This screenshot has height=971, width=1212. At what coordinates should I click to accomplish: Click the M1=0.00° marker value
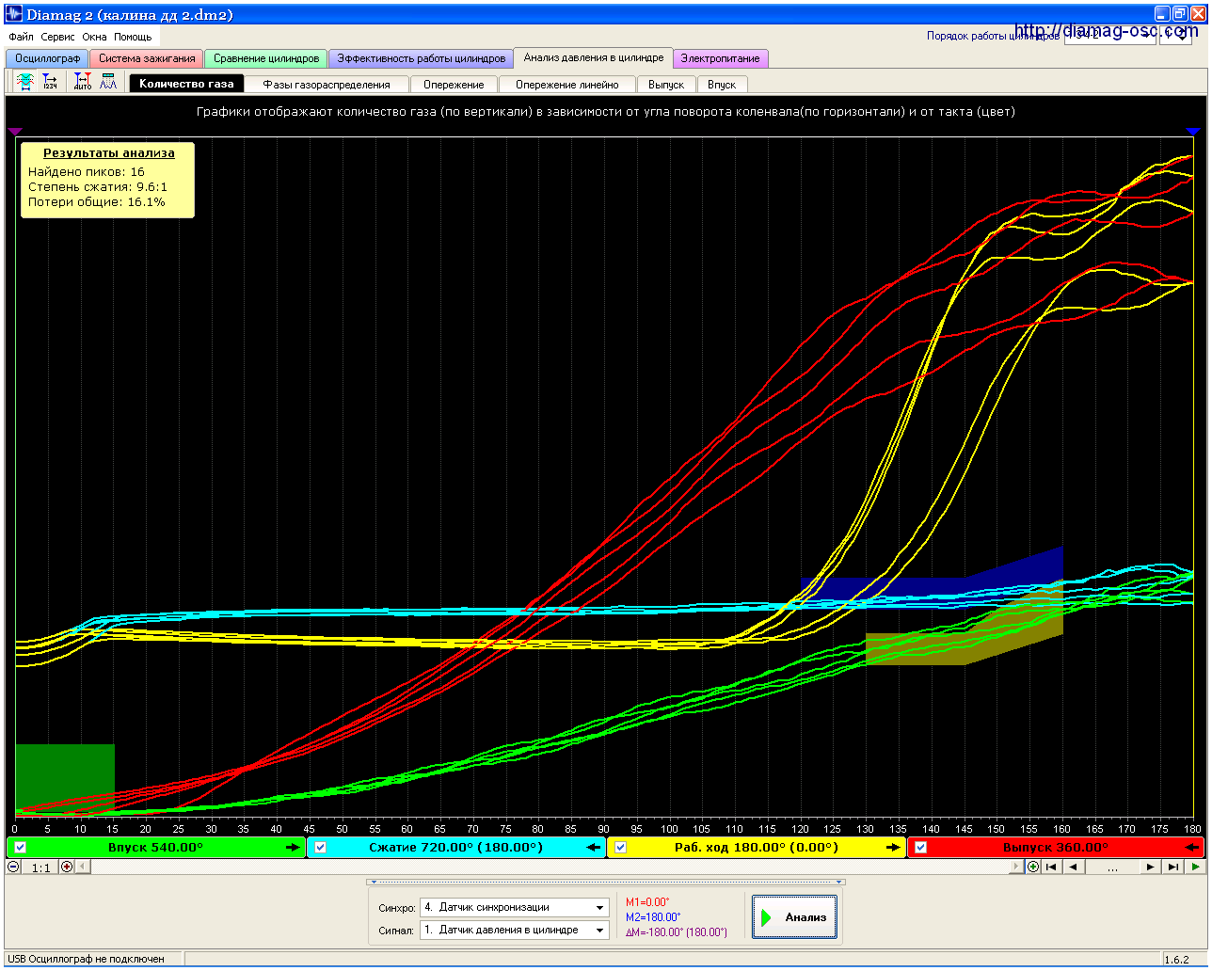[647, 902]
